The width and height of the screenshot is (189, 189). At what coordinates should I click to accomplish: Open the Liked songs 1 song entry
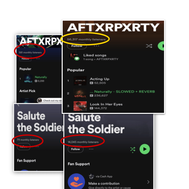point(101,57)
